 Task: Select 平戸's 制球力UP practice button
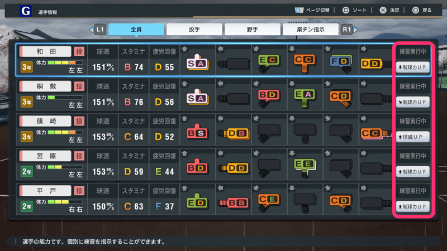pyautogui.click(x=413, y=206)
